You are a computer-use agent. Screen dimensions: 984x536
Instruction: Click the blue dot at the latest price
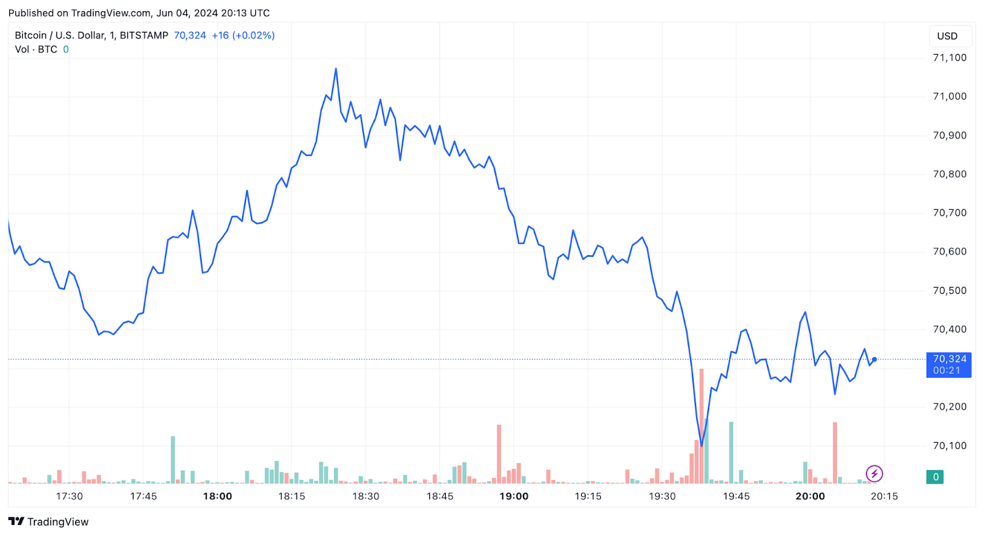pos(874,360)
